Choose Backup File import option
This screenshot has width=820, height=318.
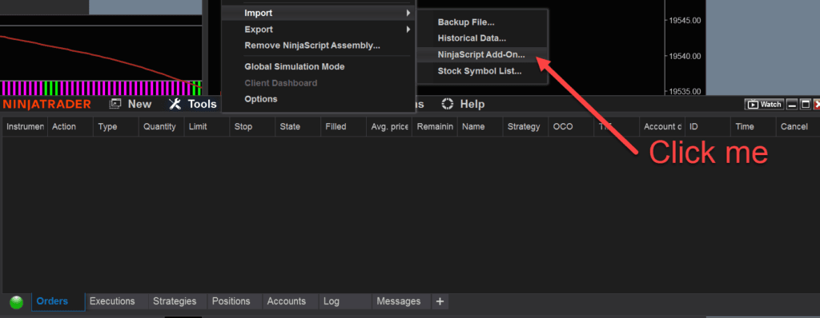[466, 22]
